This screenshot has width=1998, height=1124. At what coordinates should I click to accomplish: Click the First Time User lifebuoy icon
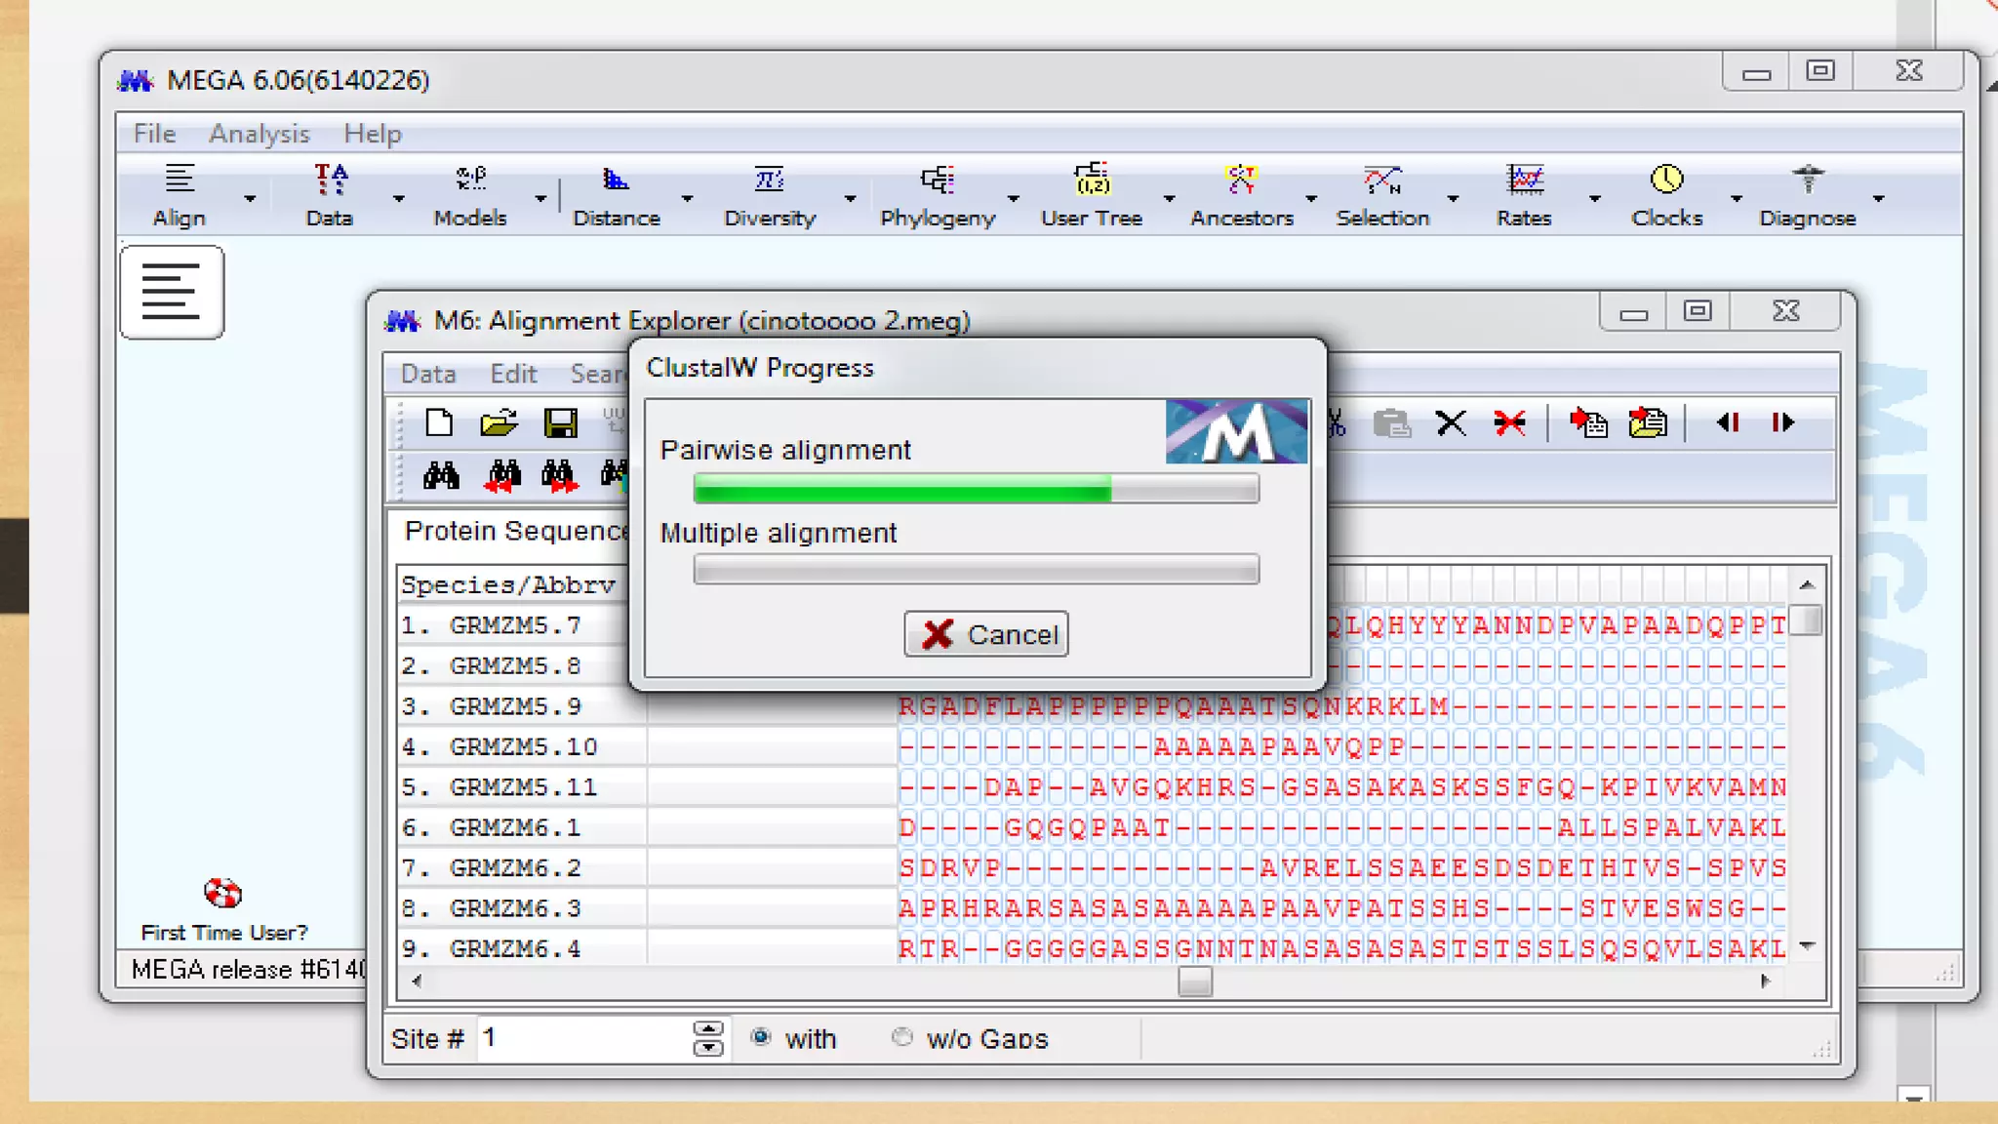[x=222, y=892]
